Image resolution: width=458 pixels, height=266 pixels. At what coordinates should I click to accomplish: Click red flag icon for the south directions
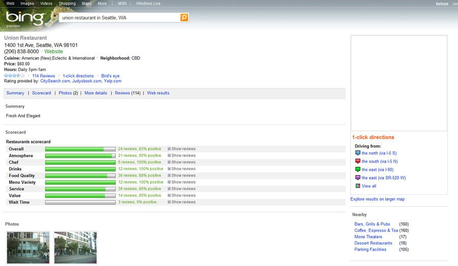(358, 161)
